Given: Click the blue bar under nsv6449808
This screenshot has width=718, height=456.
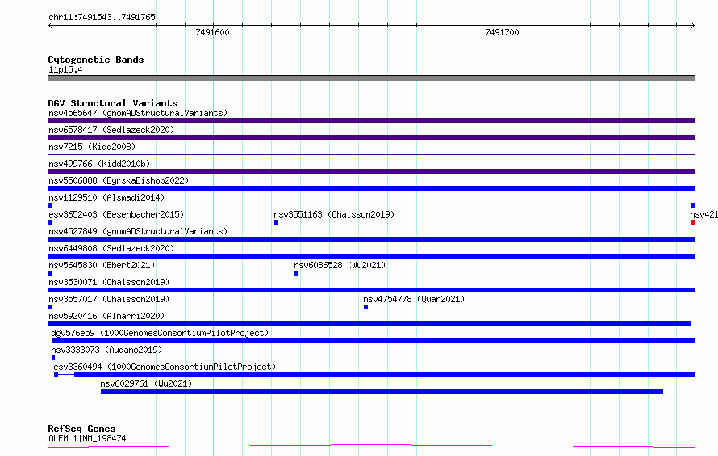Looking at the screenshot, I should [x=371, y=256].
